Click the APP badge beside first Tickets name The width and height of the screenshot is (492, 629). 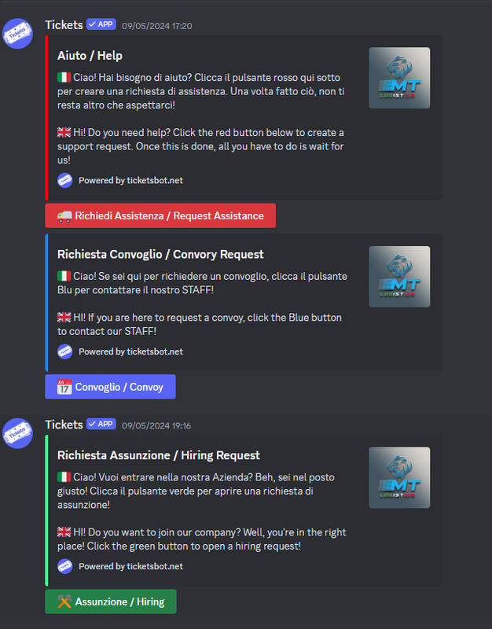101,24
